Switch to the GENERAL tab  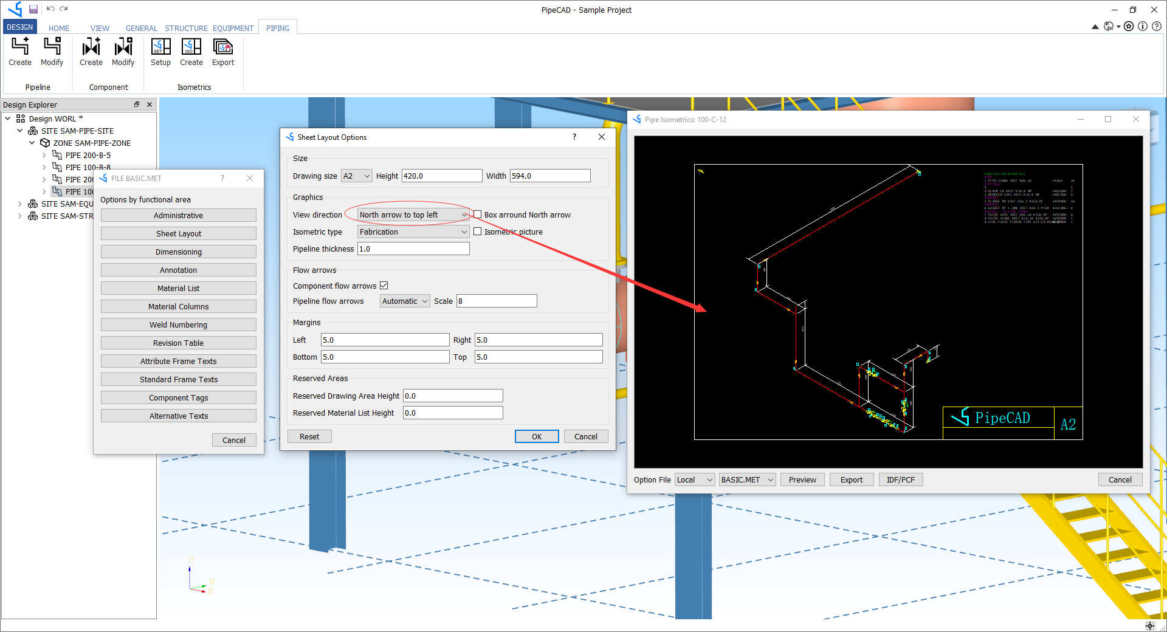coord(142,28)
